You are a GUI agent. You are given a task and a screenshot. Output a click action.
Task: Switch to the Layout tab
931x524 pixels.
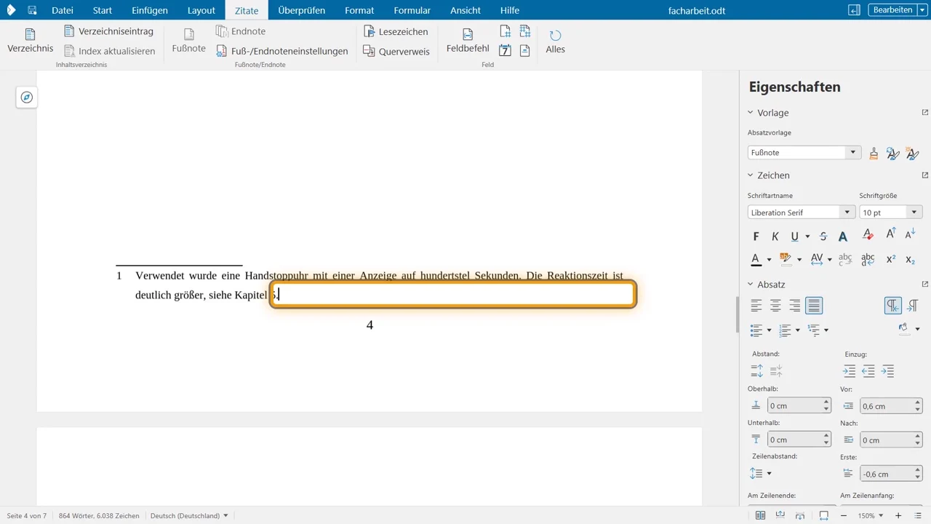coord(201,10)
